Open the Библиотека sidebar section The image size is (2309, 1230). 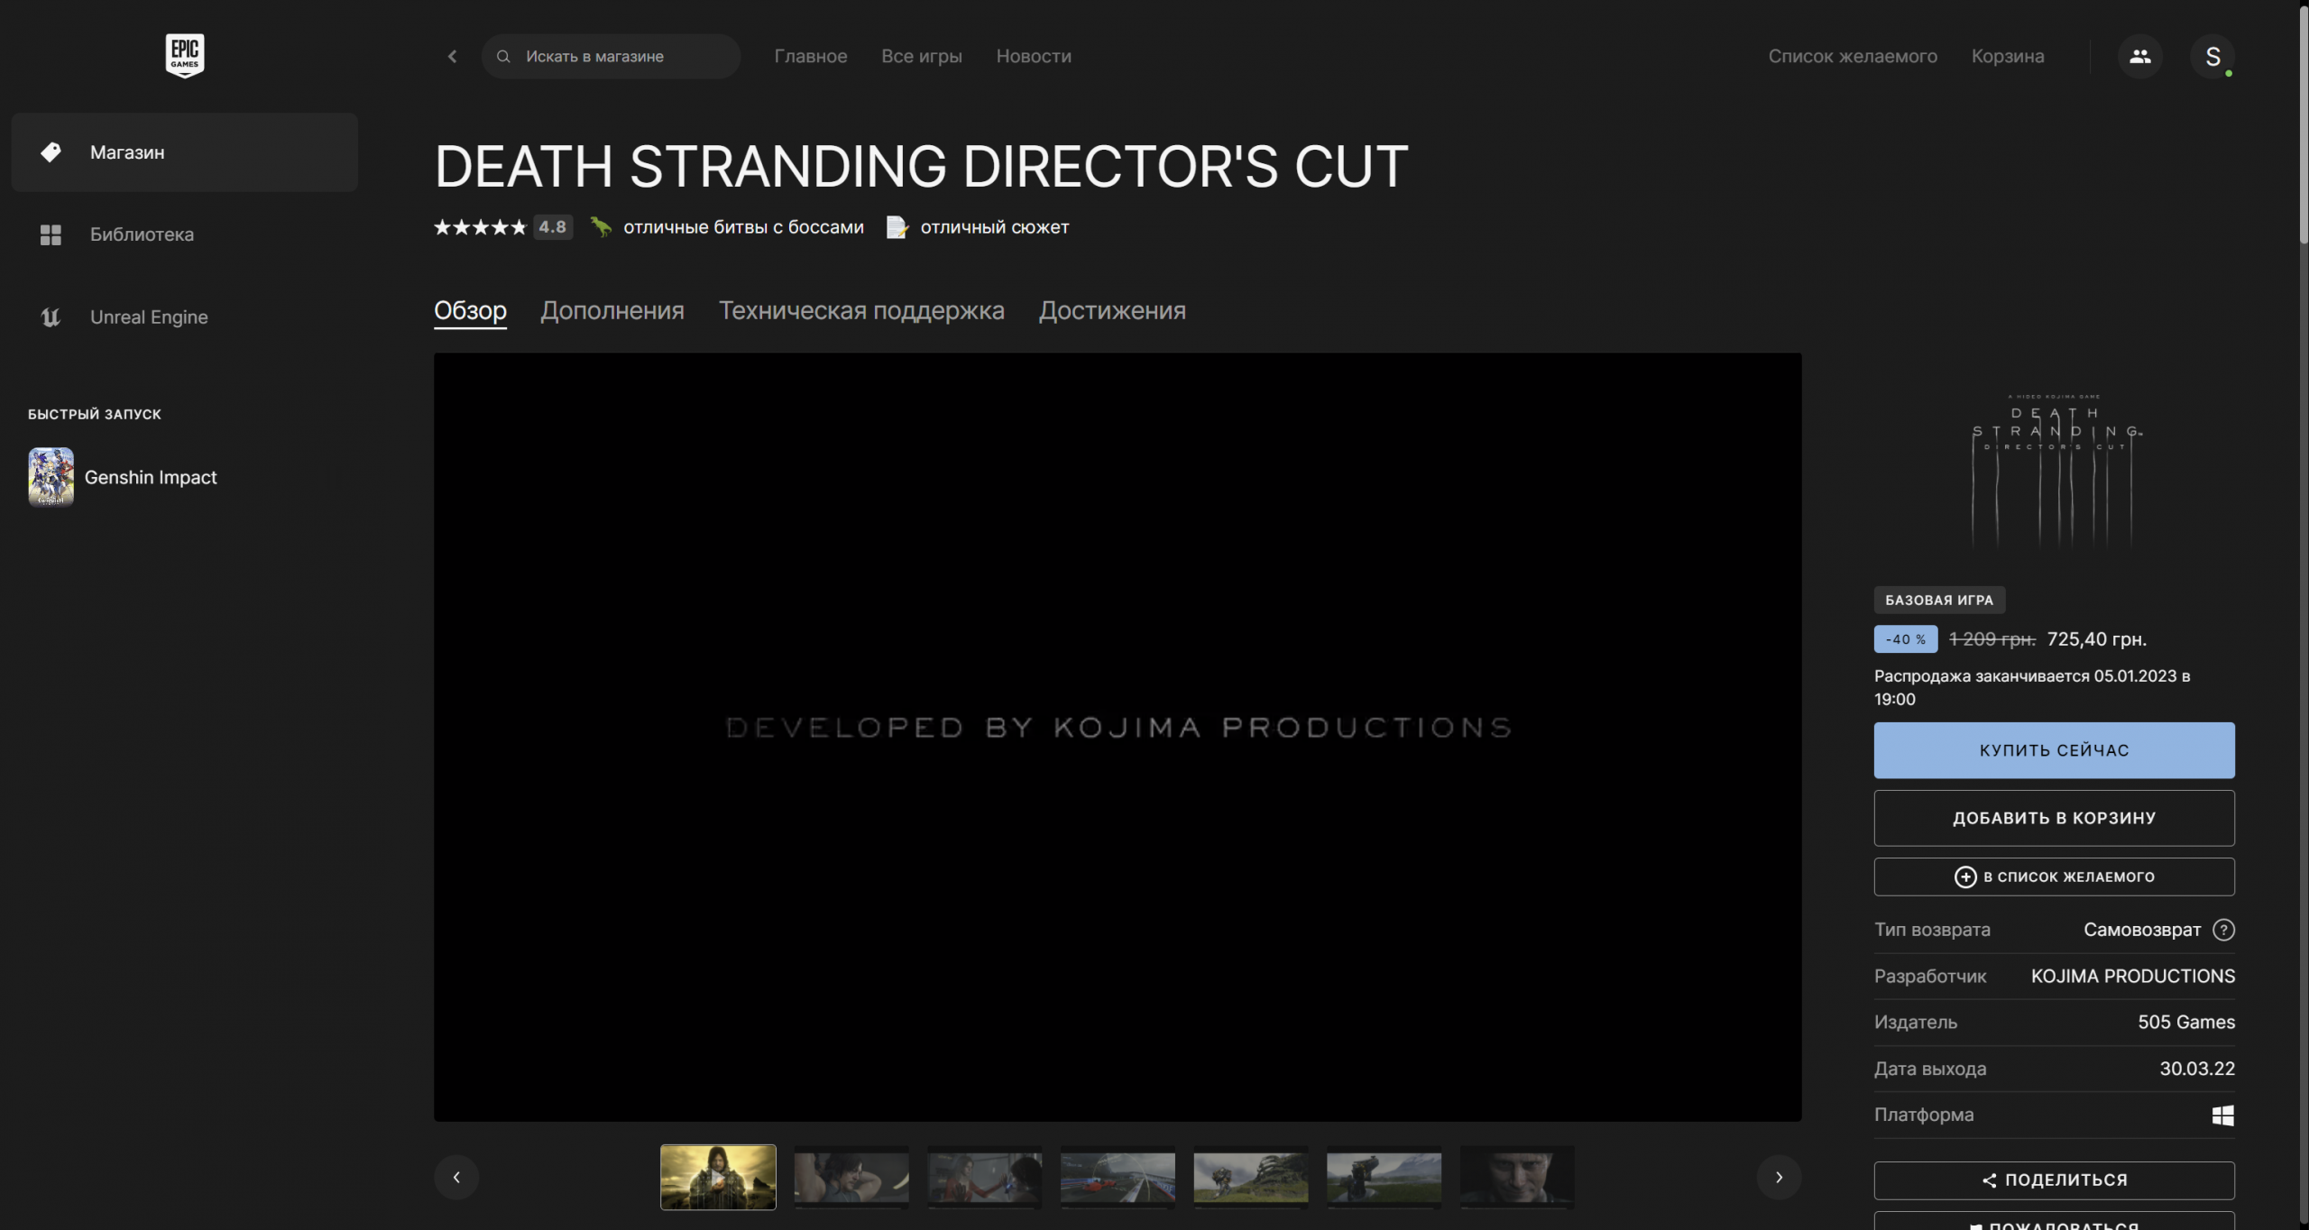click(x=184, y=234)
